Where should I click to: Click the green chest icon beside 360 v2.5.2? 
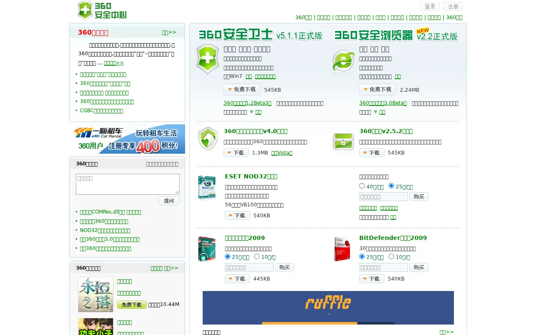(343, 142)
